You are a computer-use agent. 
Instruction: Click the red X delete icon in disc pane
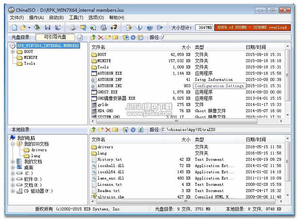pyautogui.click(x=101, y=38)
